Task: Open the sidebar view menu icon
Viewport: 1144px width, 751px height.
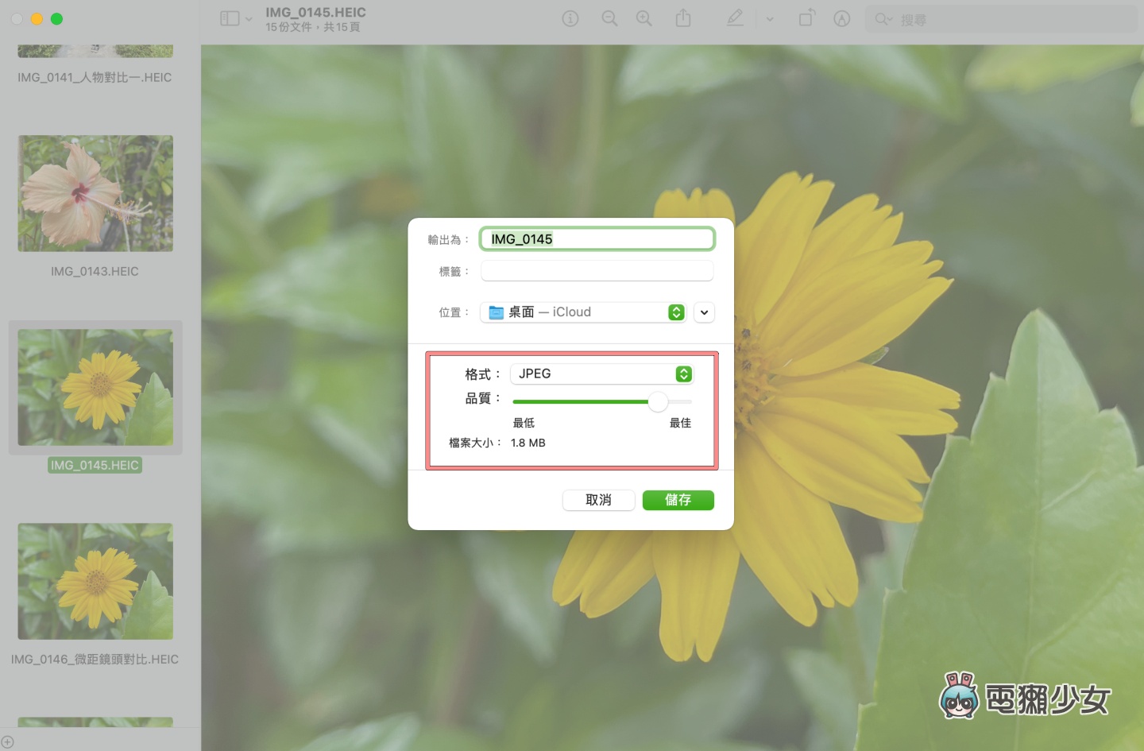Action: (x=230, y=18)
